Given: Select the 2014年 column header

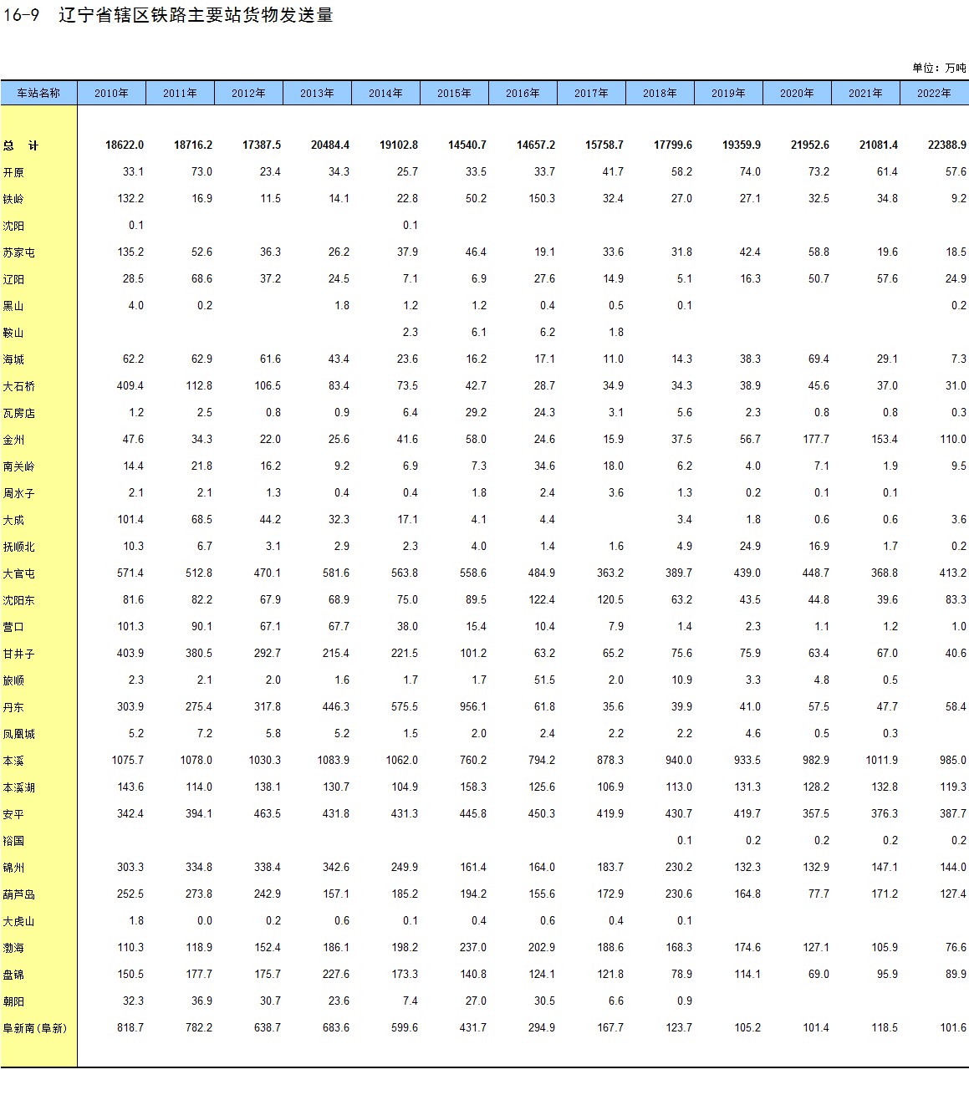Looking at the screenshot, I should 385,93.
